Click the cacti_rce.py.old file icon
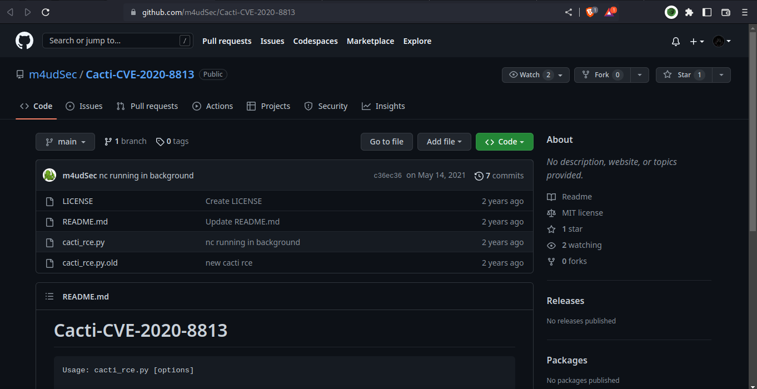This screenshot has height=389, width=757. (49, 263)
